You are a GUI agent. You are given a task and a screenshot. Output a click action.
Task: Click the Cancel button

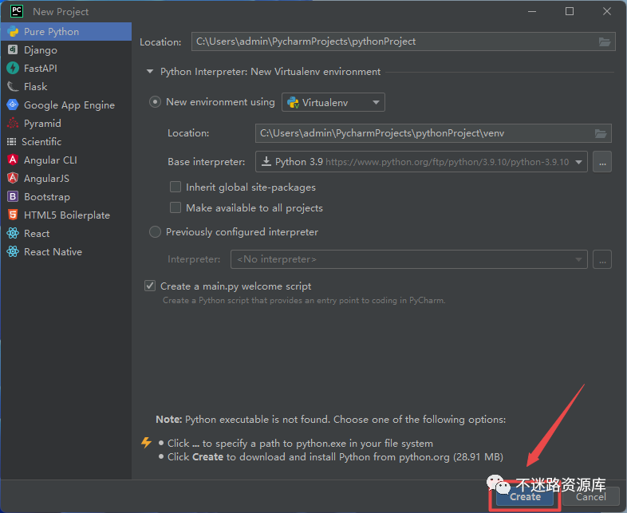590,496
